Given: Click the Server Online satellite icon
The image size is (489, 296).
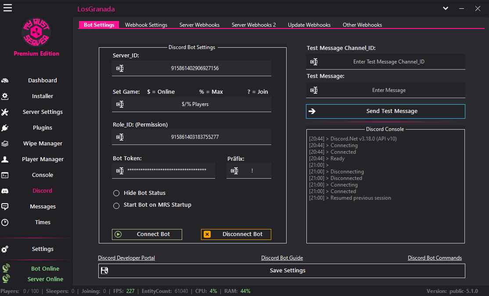Looking at the screenshot, I should pos(6,278).
